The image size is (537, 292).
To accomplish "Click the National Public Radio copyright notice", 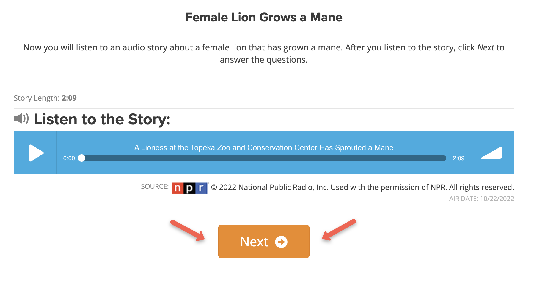I will [362, 187].
